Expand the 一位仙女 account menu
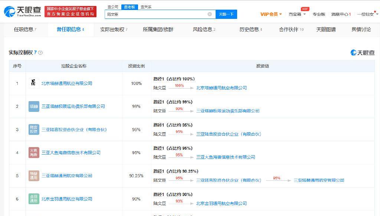380x216 pixels. (x=367, y=14)
